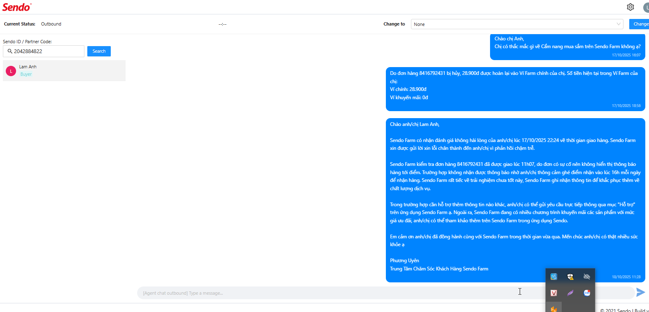The image size is (649, 312).
Task: Click the Outbound status value
Action: coord(51,24)
